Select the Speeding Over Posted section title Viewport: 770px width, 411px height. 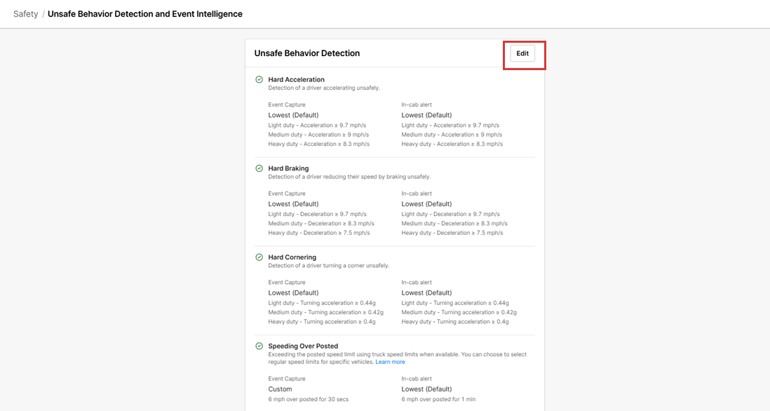point(303,346)
